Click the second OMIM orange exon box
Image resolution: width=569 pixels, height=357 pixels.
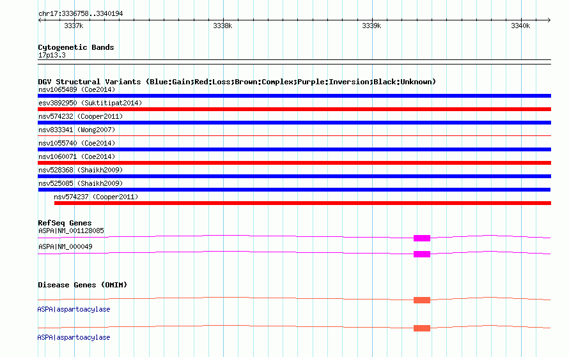[422, 328]
